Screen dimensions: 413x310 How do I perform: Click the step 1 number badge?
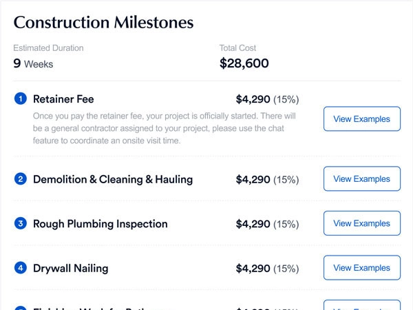(x=20, y=99)
